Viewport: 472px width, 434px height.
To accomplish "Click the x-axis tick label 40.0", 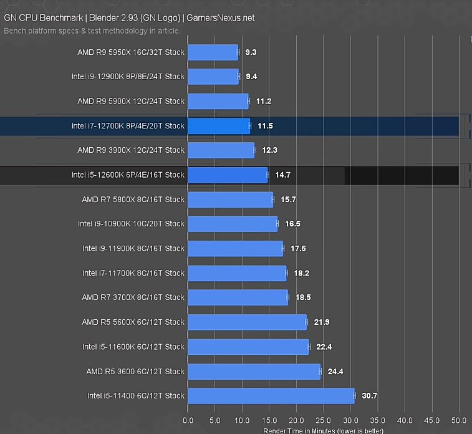I will (405, 420).
